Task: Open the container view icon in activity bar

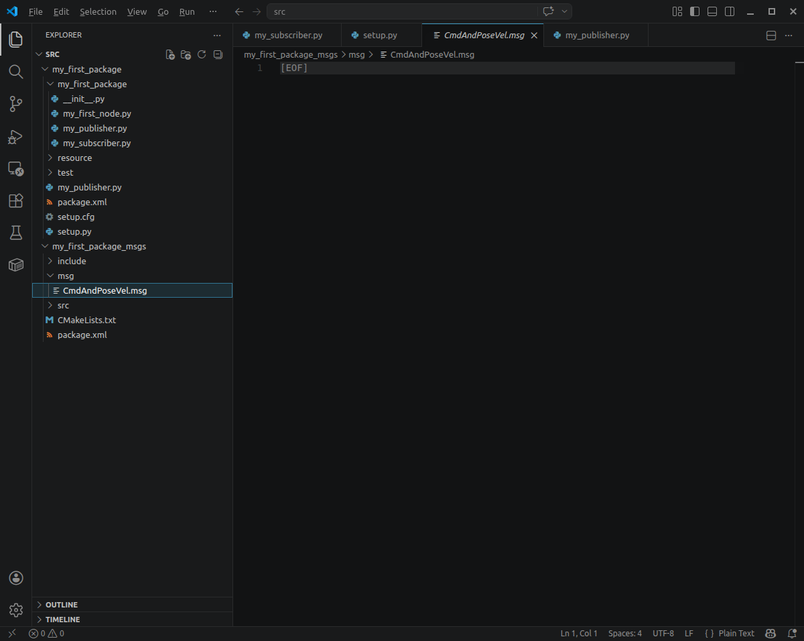Action: point(15,265)
